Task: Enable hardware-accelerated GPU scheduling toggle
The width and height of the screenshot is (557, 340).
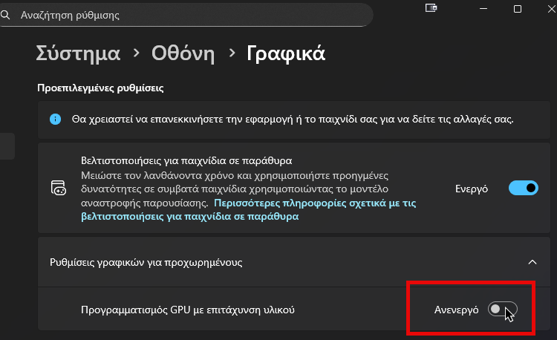Action: 502,309
